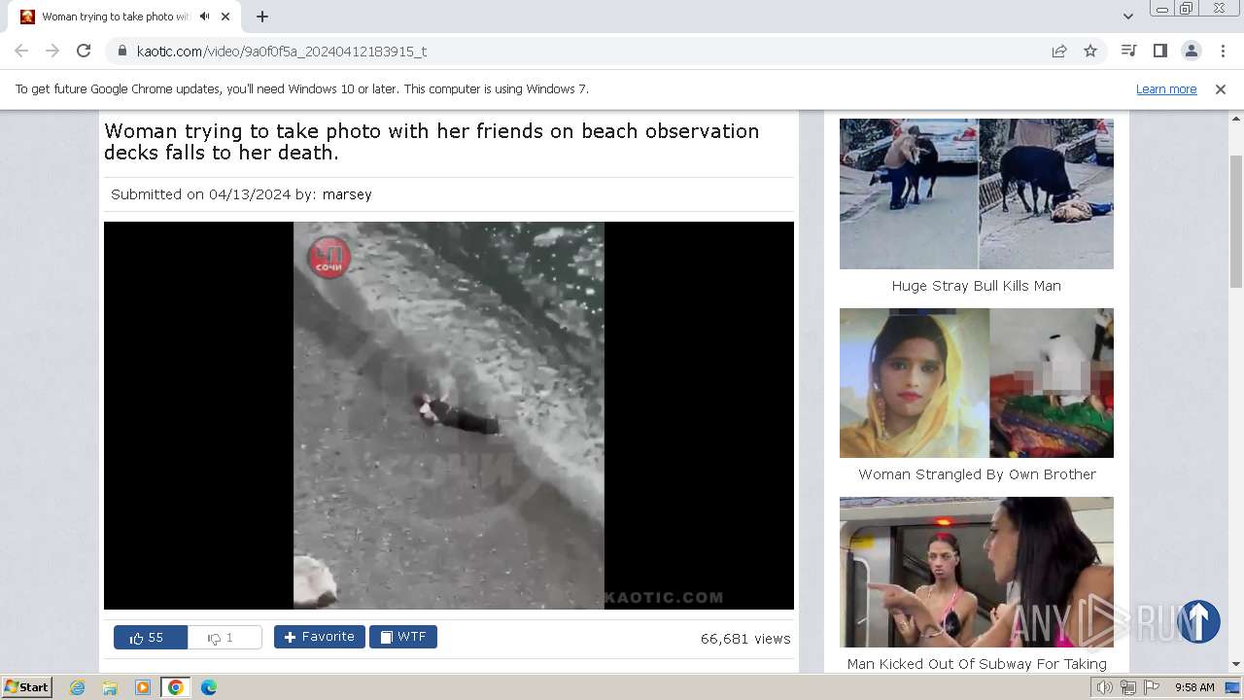
Task: View site info via the padlock icon
Action: coord(122,51)
